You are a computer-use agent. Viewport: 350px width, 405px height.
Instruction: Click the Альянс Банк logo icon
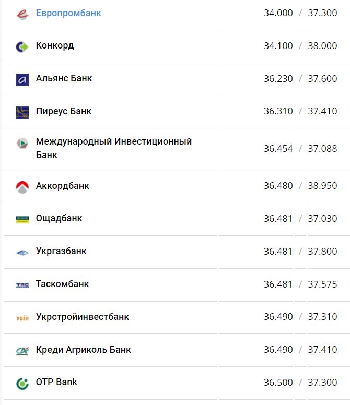click(22, 80)
